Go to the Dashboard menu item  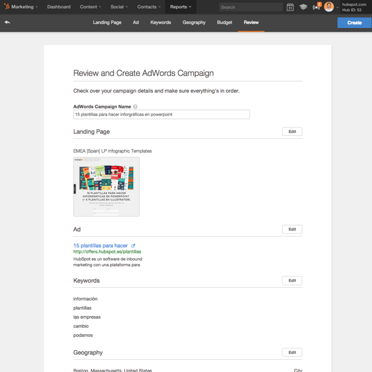pos(59,7)
